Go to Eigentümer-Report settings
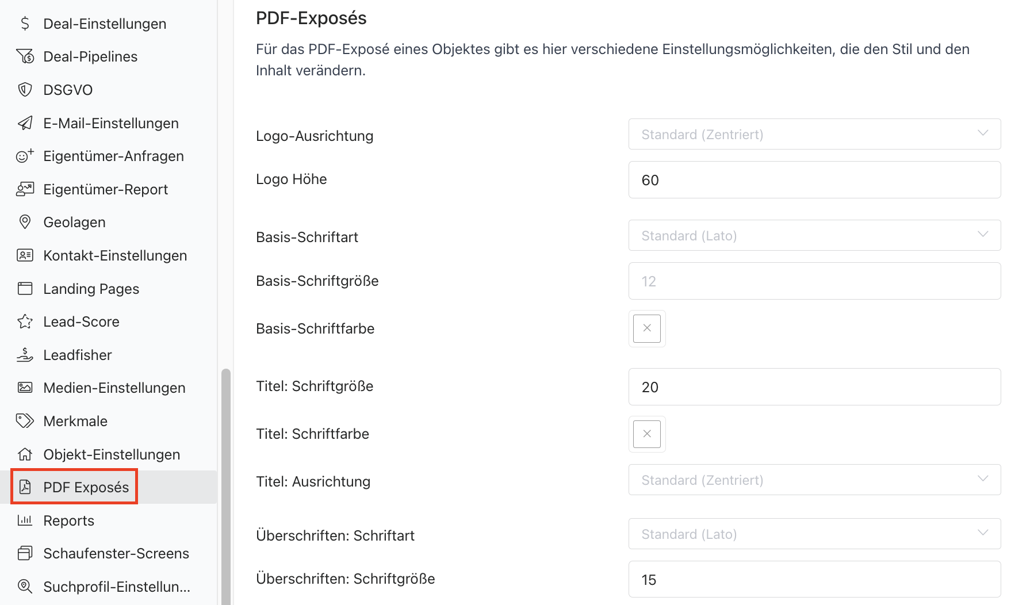Image resolution: width=1034 pixels, height=605 pixels. click(x=105, y=189)
